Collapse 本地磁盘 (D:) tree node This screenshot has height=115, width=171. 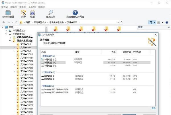pos(6,34)
